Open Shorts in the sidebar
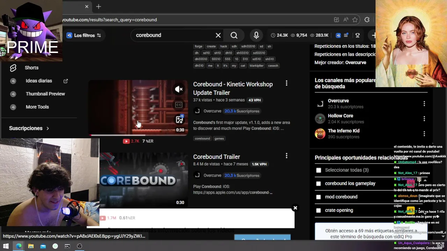The image size is (447, 251). (31, 68)
